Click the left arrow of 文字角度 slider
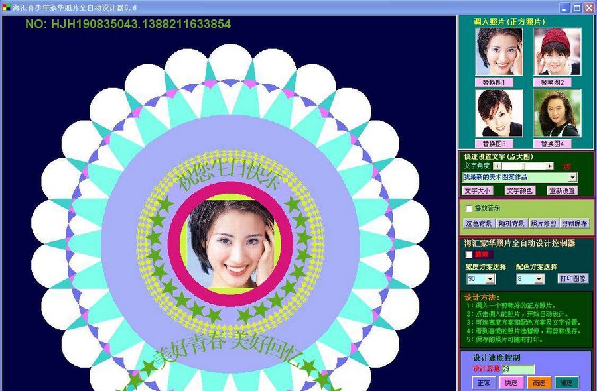The height and width of the screenshot is (391, 597). coord(497,166)
